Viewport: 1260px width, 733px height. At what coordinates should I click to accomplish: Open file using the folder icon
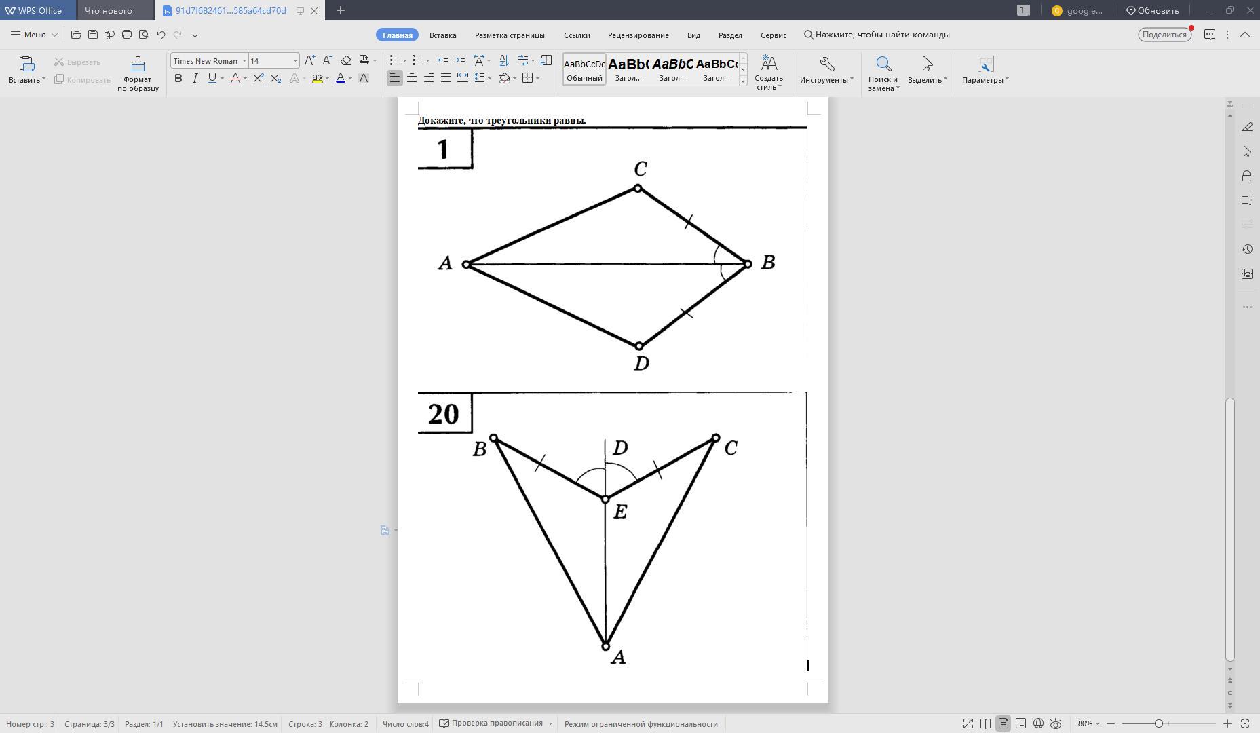tap(76, 35)
